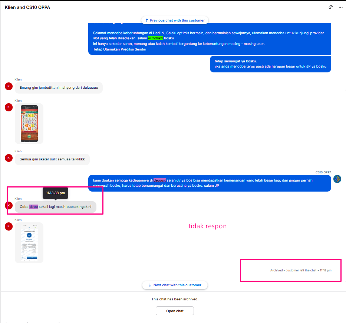
Task: Click 'This chat has been archived.' notice
Action: tap(175, 299)
